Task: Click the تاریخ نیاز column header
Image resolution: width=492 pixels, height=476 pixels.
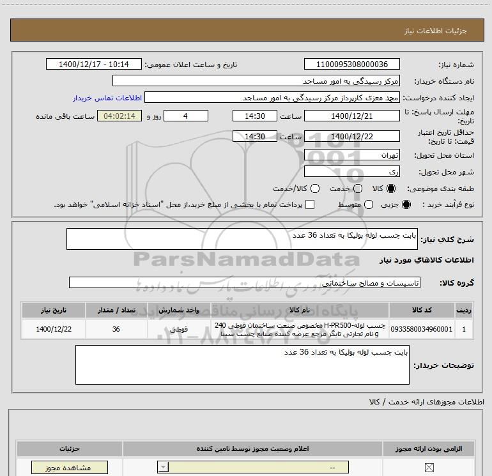Action: tap(54, 310)
